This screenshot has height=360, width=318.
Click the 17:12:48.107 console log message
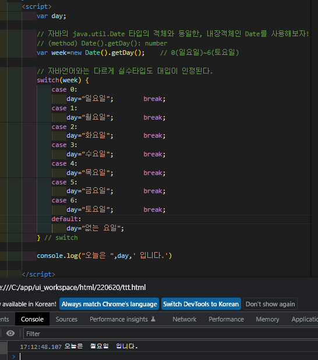[x=79, y=346]
